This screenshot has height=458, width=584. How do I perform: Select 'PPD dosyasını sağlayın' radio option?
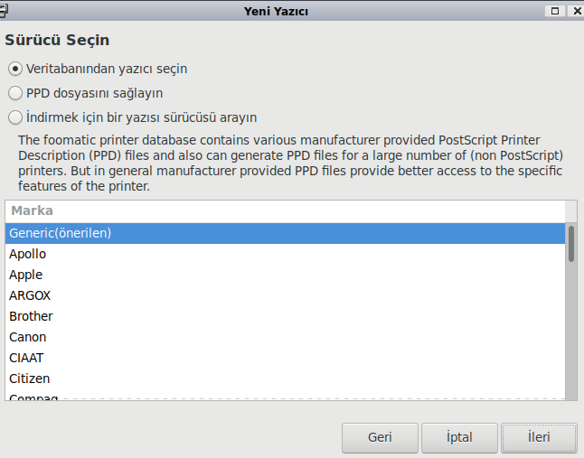pyautogui.click(x=14, y=92)
